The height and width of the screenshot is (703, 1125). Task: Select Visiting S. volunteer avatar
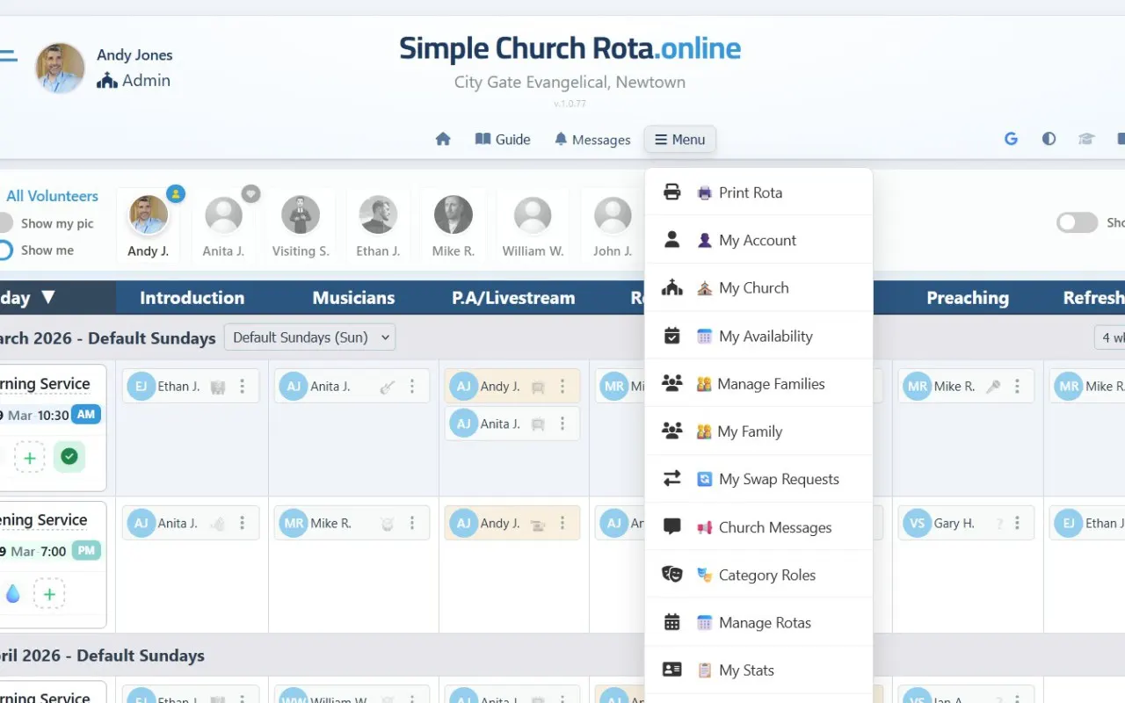tap(301, 215)
